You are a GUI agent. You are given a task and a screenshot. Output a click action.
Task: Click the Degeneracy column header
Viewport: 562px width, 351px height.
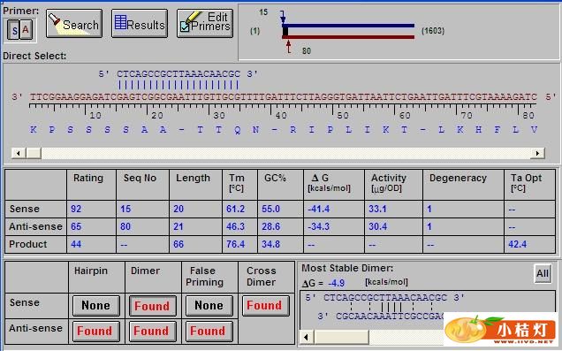[458, 178]
